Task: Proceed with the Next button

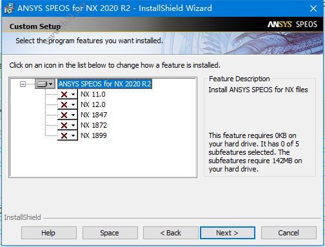Action: pyautogui.click(x=228, y=233)
